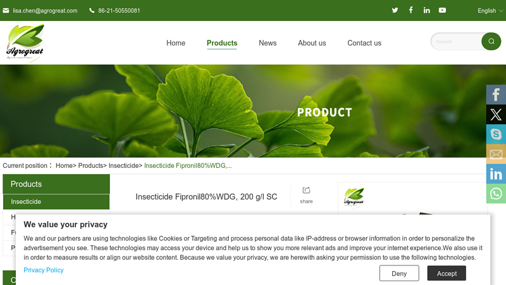
Task: Go to the About us page
Action: point(312,43)
